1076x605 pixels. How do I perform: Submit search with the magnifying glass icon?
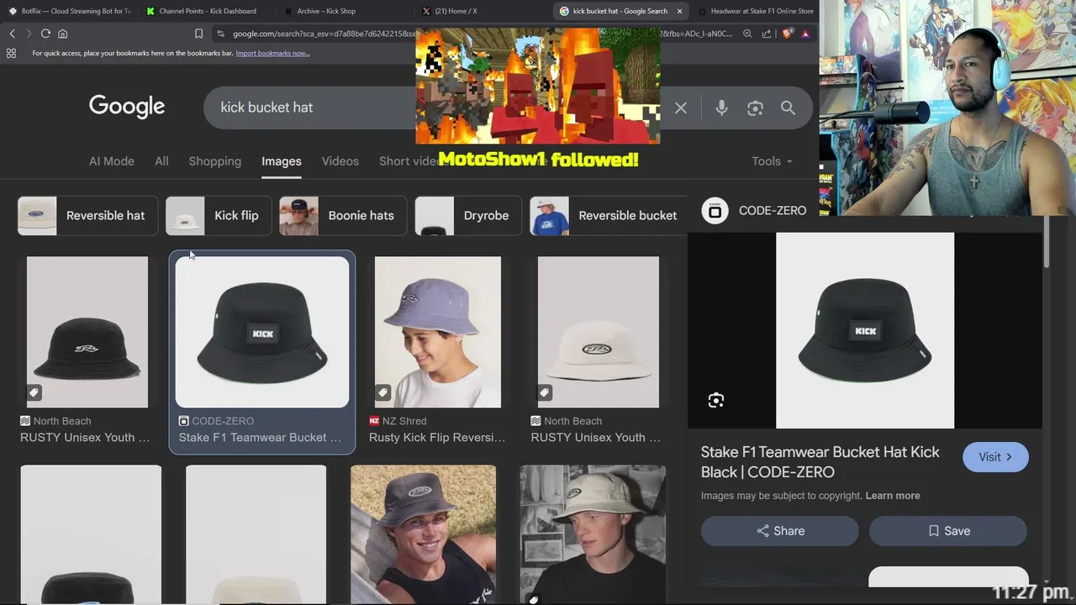pyautogui.click(x=788, y=108)
